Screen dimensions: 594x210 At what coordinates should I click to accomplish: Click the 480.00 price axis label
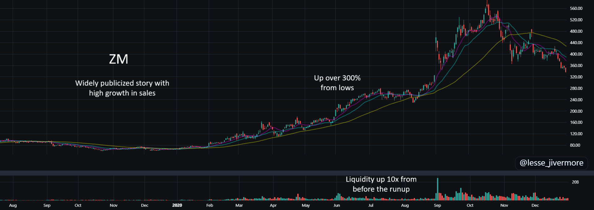(x=576, y=31)
